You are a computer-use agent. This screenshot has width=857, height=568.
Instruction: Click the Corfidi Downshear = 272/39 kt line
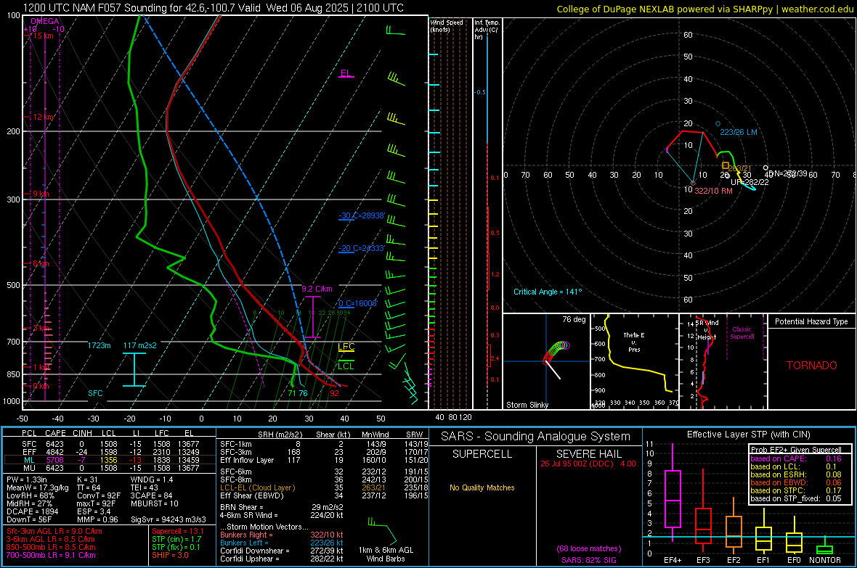pyautogui.click(x=282, y=551)
